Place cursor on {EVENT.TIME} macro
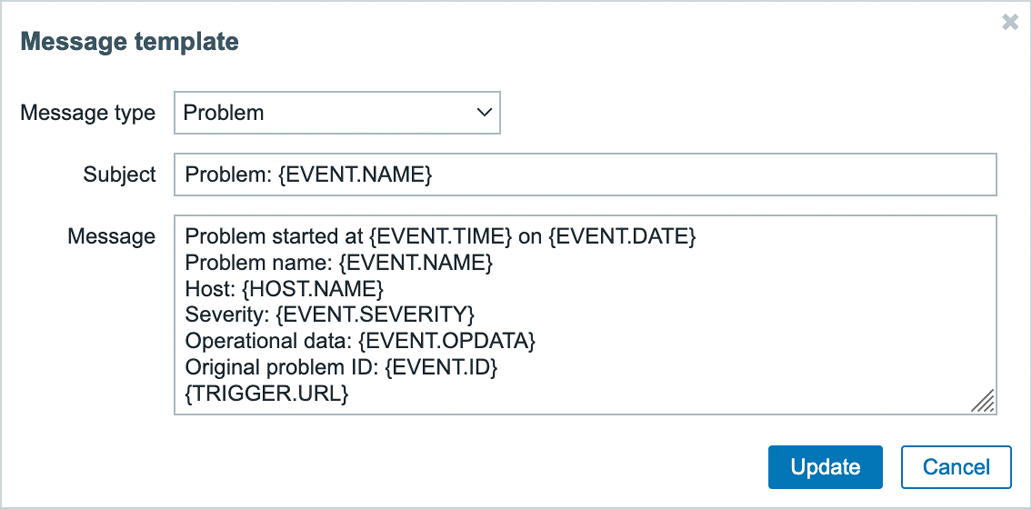The image size is (1032, 509). click(x=440, y=236)
